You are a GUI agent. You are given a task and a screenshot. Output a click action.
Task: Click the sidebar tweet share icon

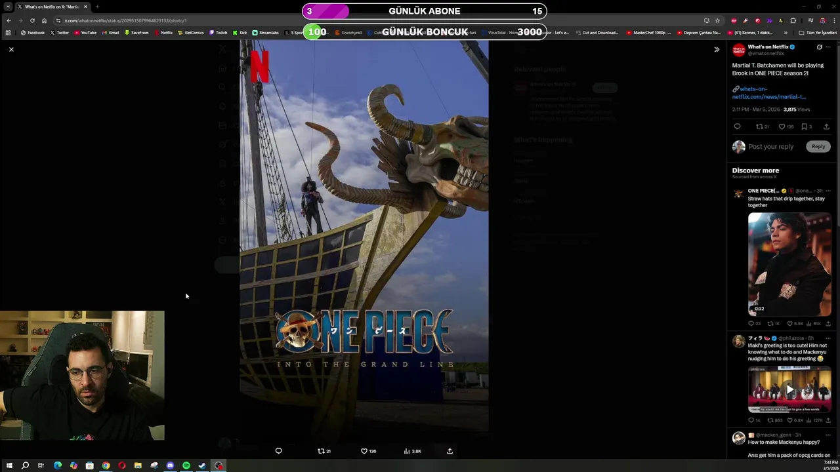[826, 127]
